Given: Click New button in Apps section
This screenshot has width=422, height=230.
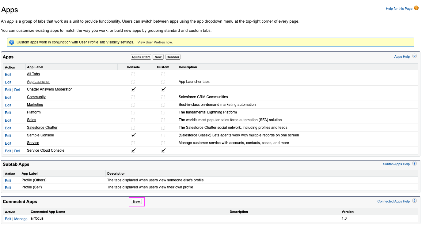Looking at the screenshot, I should 158,57.
